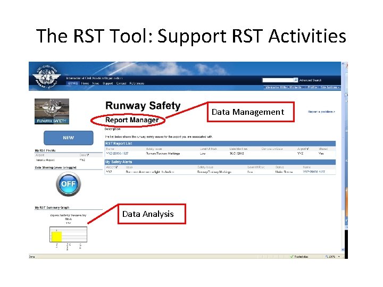This screenshot has height=287, width=383.
Task: Sort My Safety Alerts by Airport column
Action: pyautogui.click(x=112, y=167)
